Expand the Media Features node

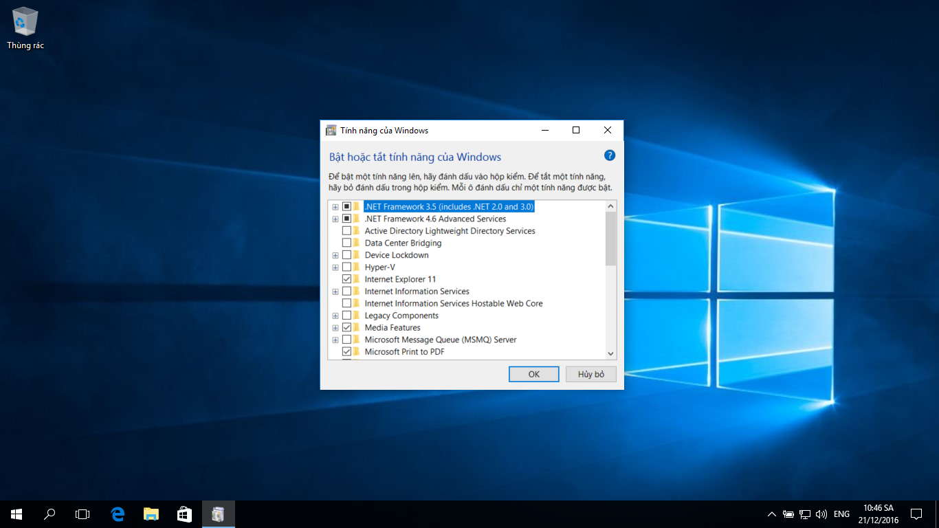[335, 328]
